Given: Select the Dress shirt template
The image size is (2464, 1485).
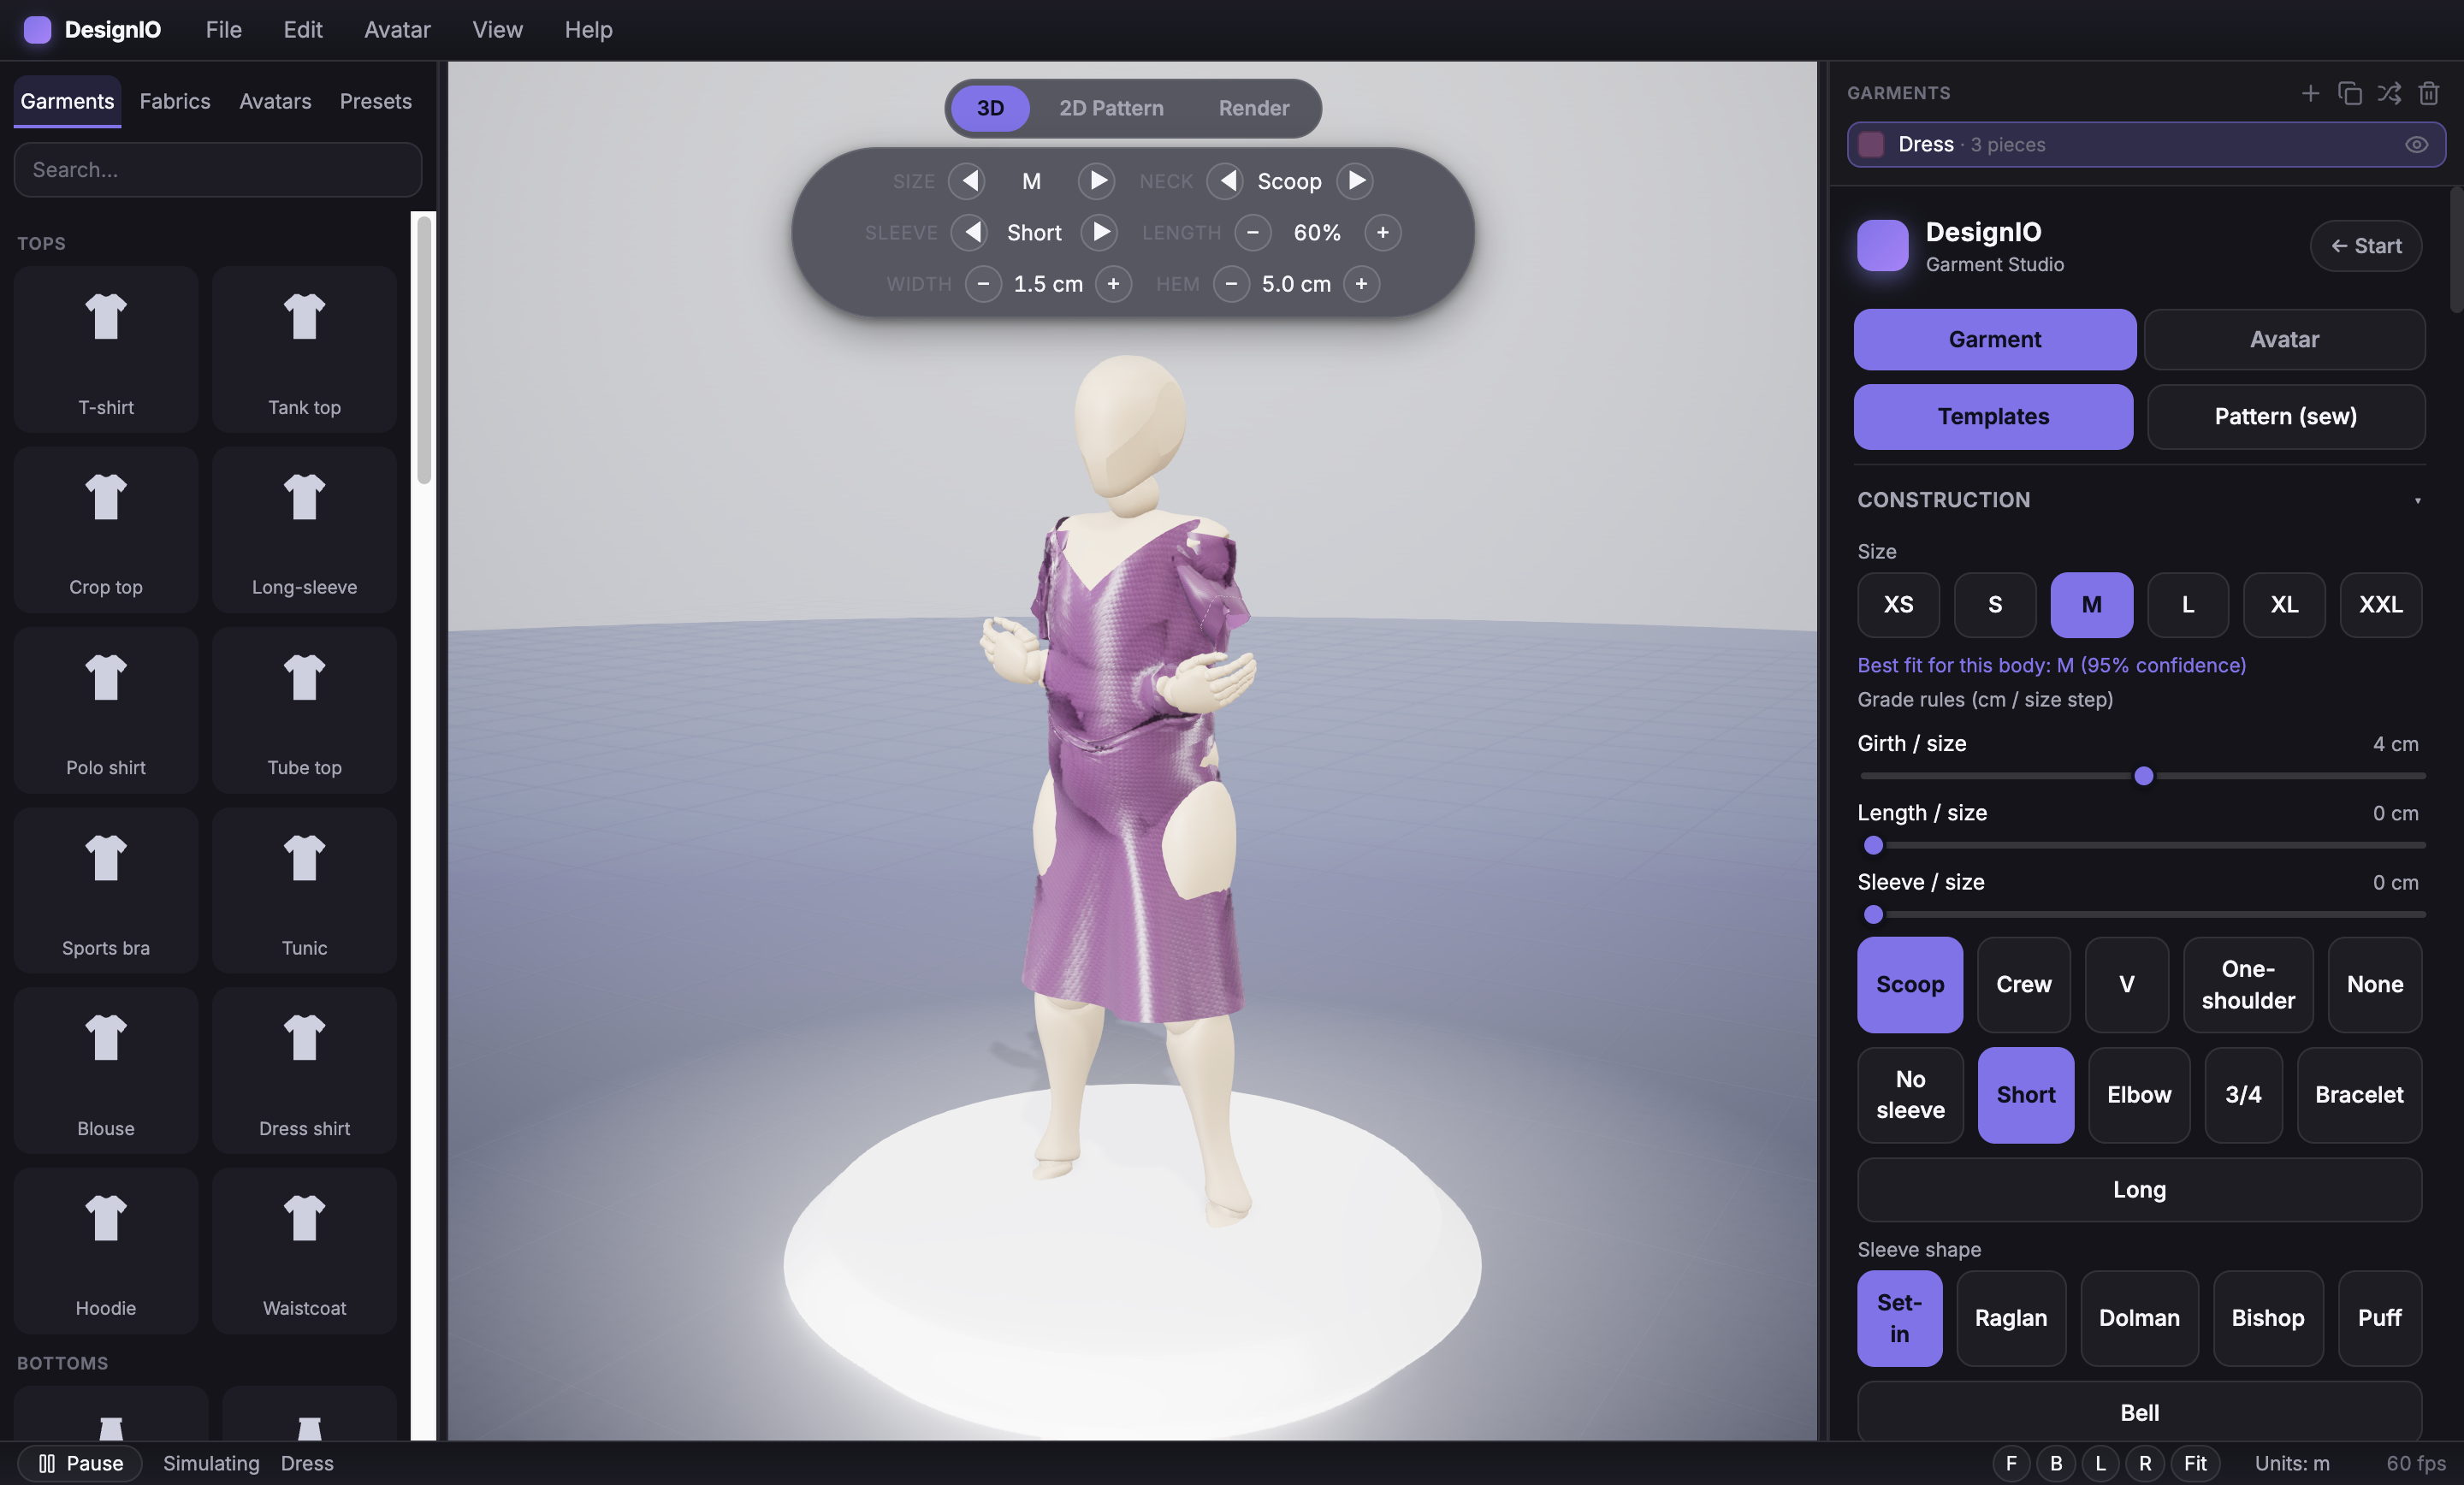Looking at the screenshot, I should pyautogui.click(x=304, y=1070).
